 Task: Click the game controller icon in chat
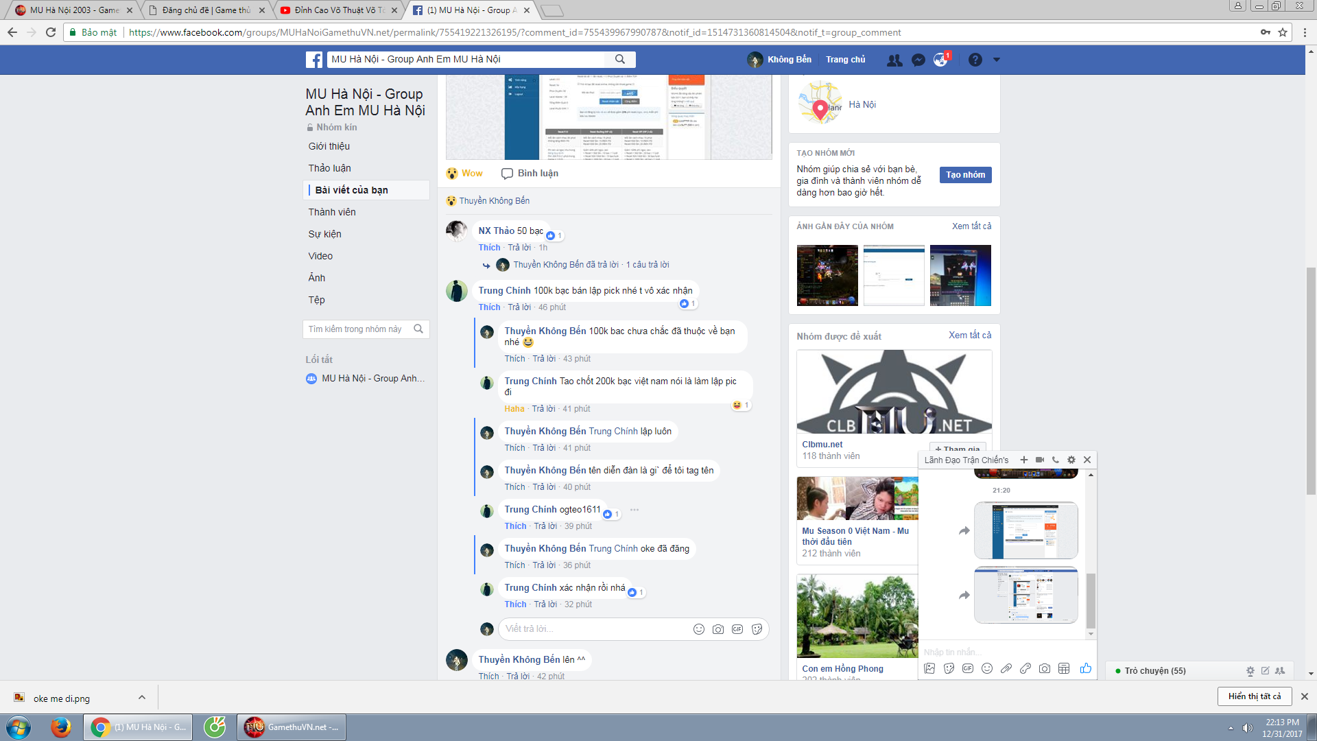click(x=1025, y=668)
